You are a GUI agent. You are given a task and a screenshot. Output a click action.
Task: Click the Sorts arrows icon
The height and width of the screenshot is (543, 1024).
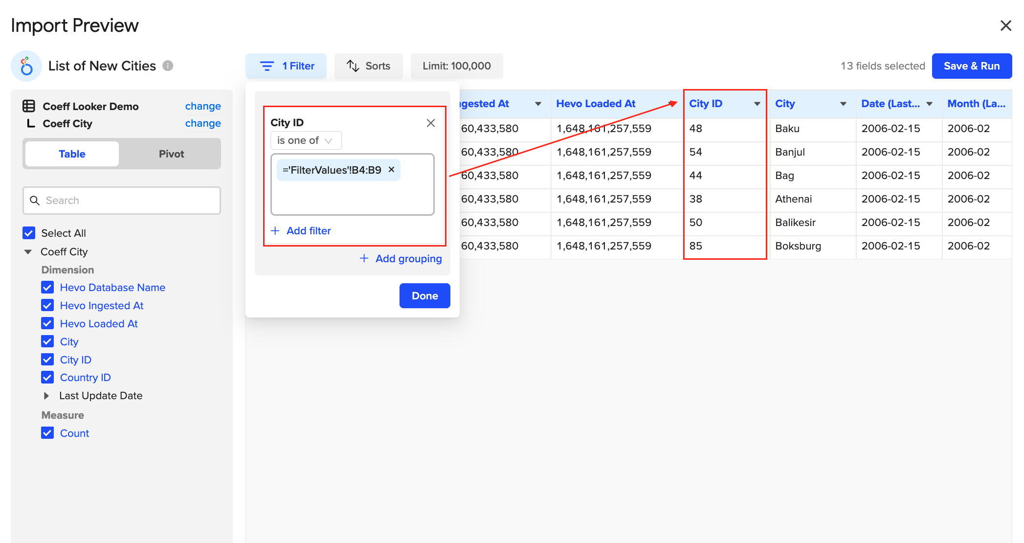353,66
